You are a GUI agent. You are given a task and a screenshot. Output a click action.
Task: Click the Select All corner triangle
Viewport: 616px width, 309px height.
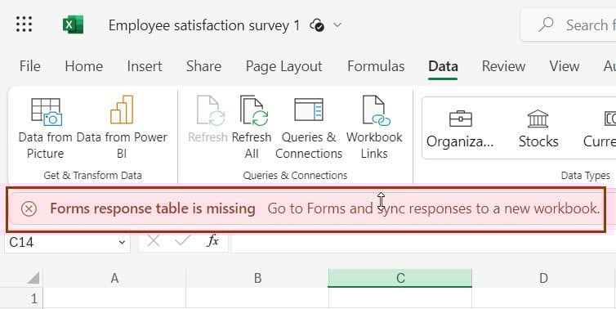pos(33,278)
